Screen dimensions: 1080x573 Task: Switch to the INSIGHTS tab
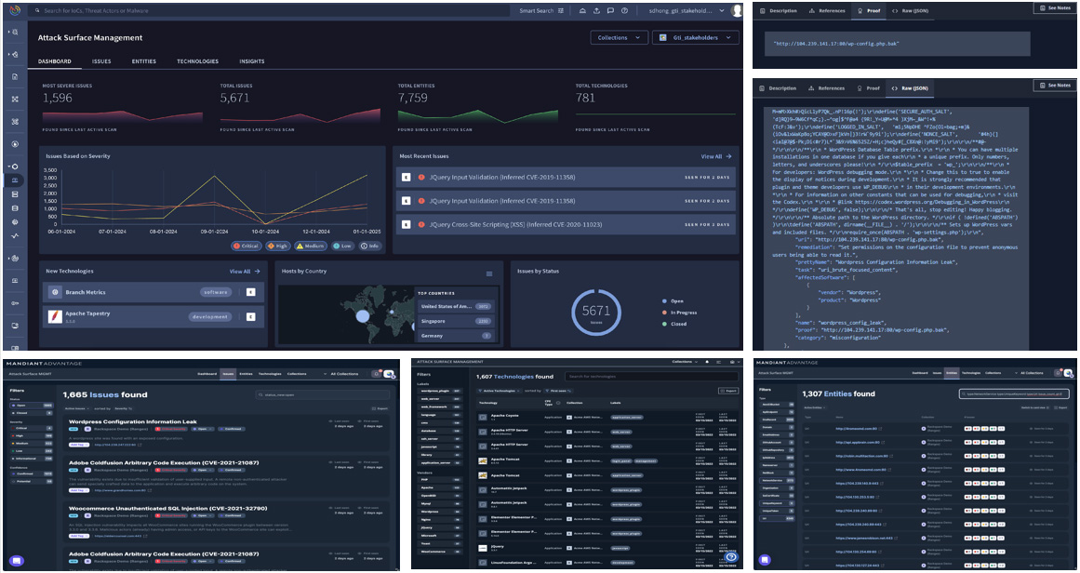[251, 61]
